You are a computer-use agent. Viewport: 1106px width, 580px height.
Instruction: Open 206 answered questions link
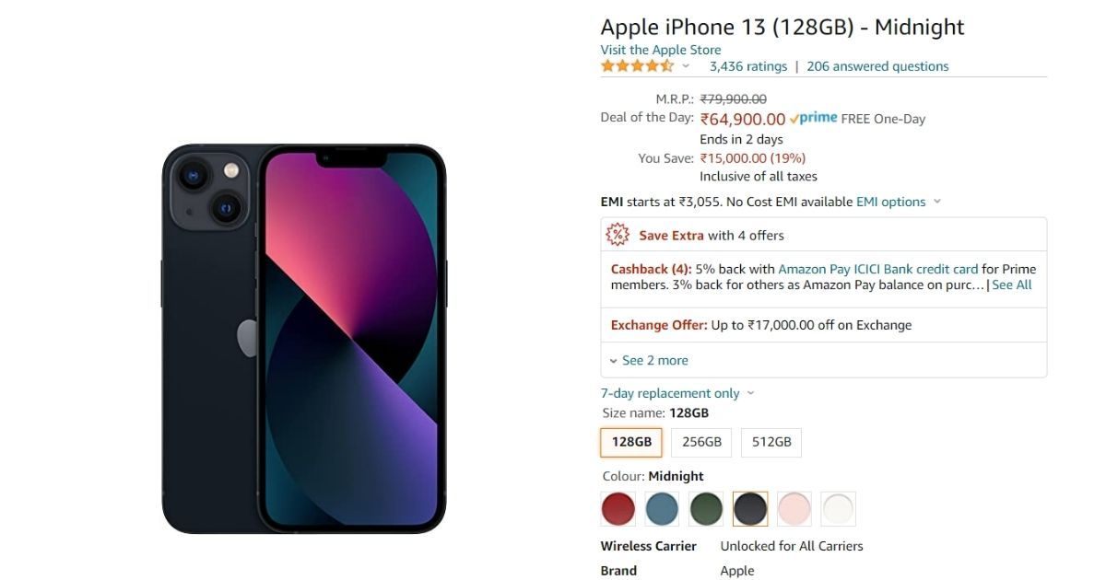(x=877, y=66)
